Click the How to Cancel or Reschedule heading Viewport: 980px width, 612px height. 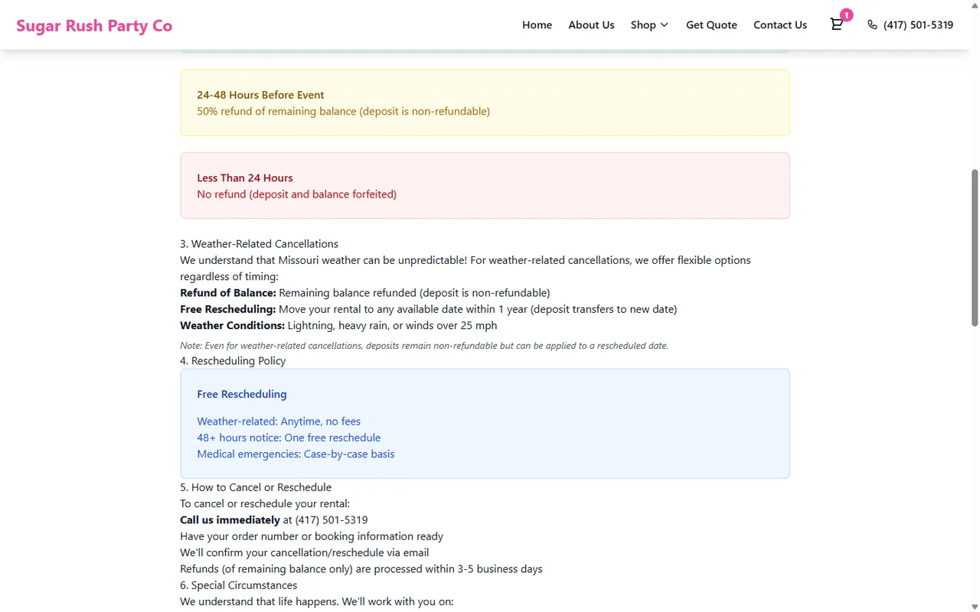click(256, 487)
